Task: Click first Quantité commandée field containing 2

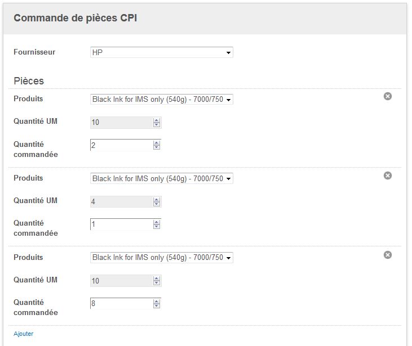Action: [x=121, y=145]
